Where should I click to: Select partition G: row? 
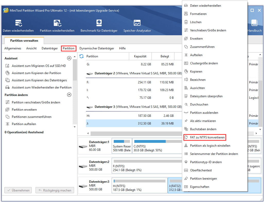click(134, 64)
